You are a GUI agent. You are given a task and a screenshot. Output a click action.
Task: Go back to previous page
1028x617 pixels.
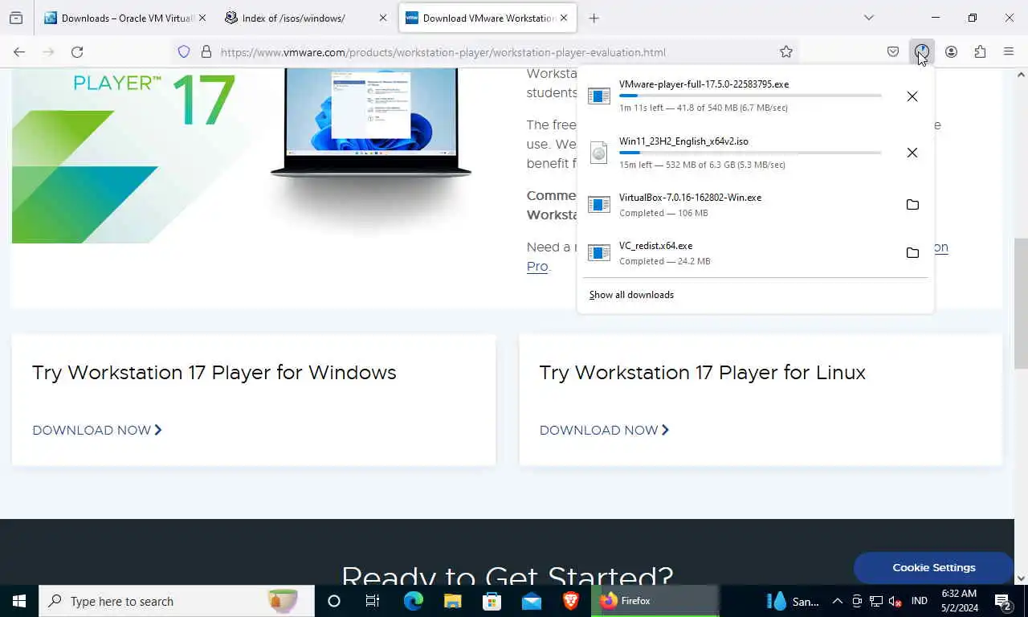(19, 51)
